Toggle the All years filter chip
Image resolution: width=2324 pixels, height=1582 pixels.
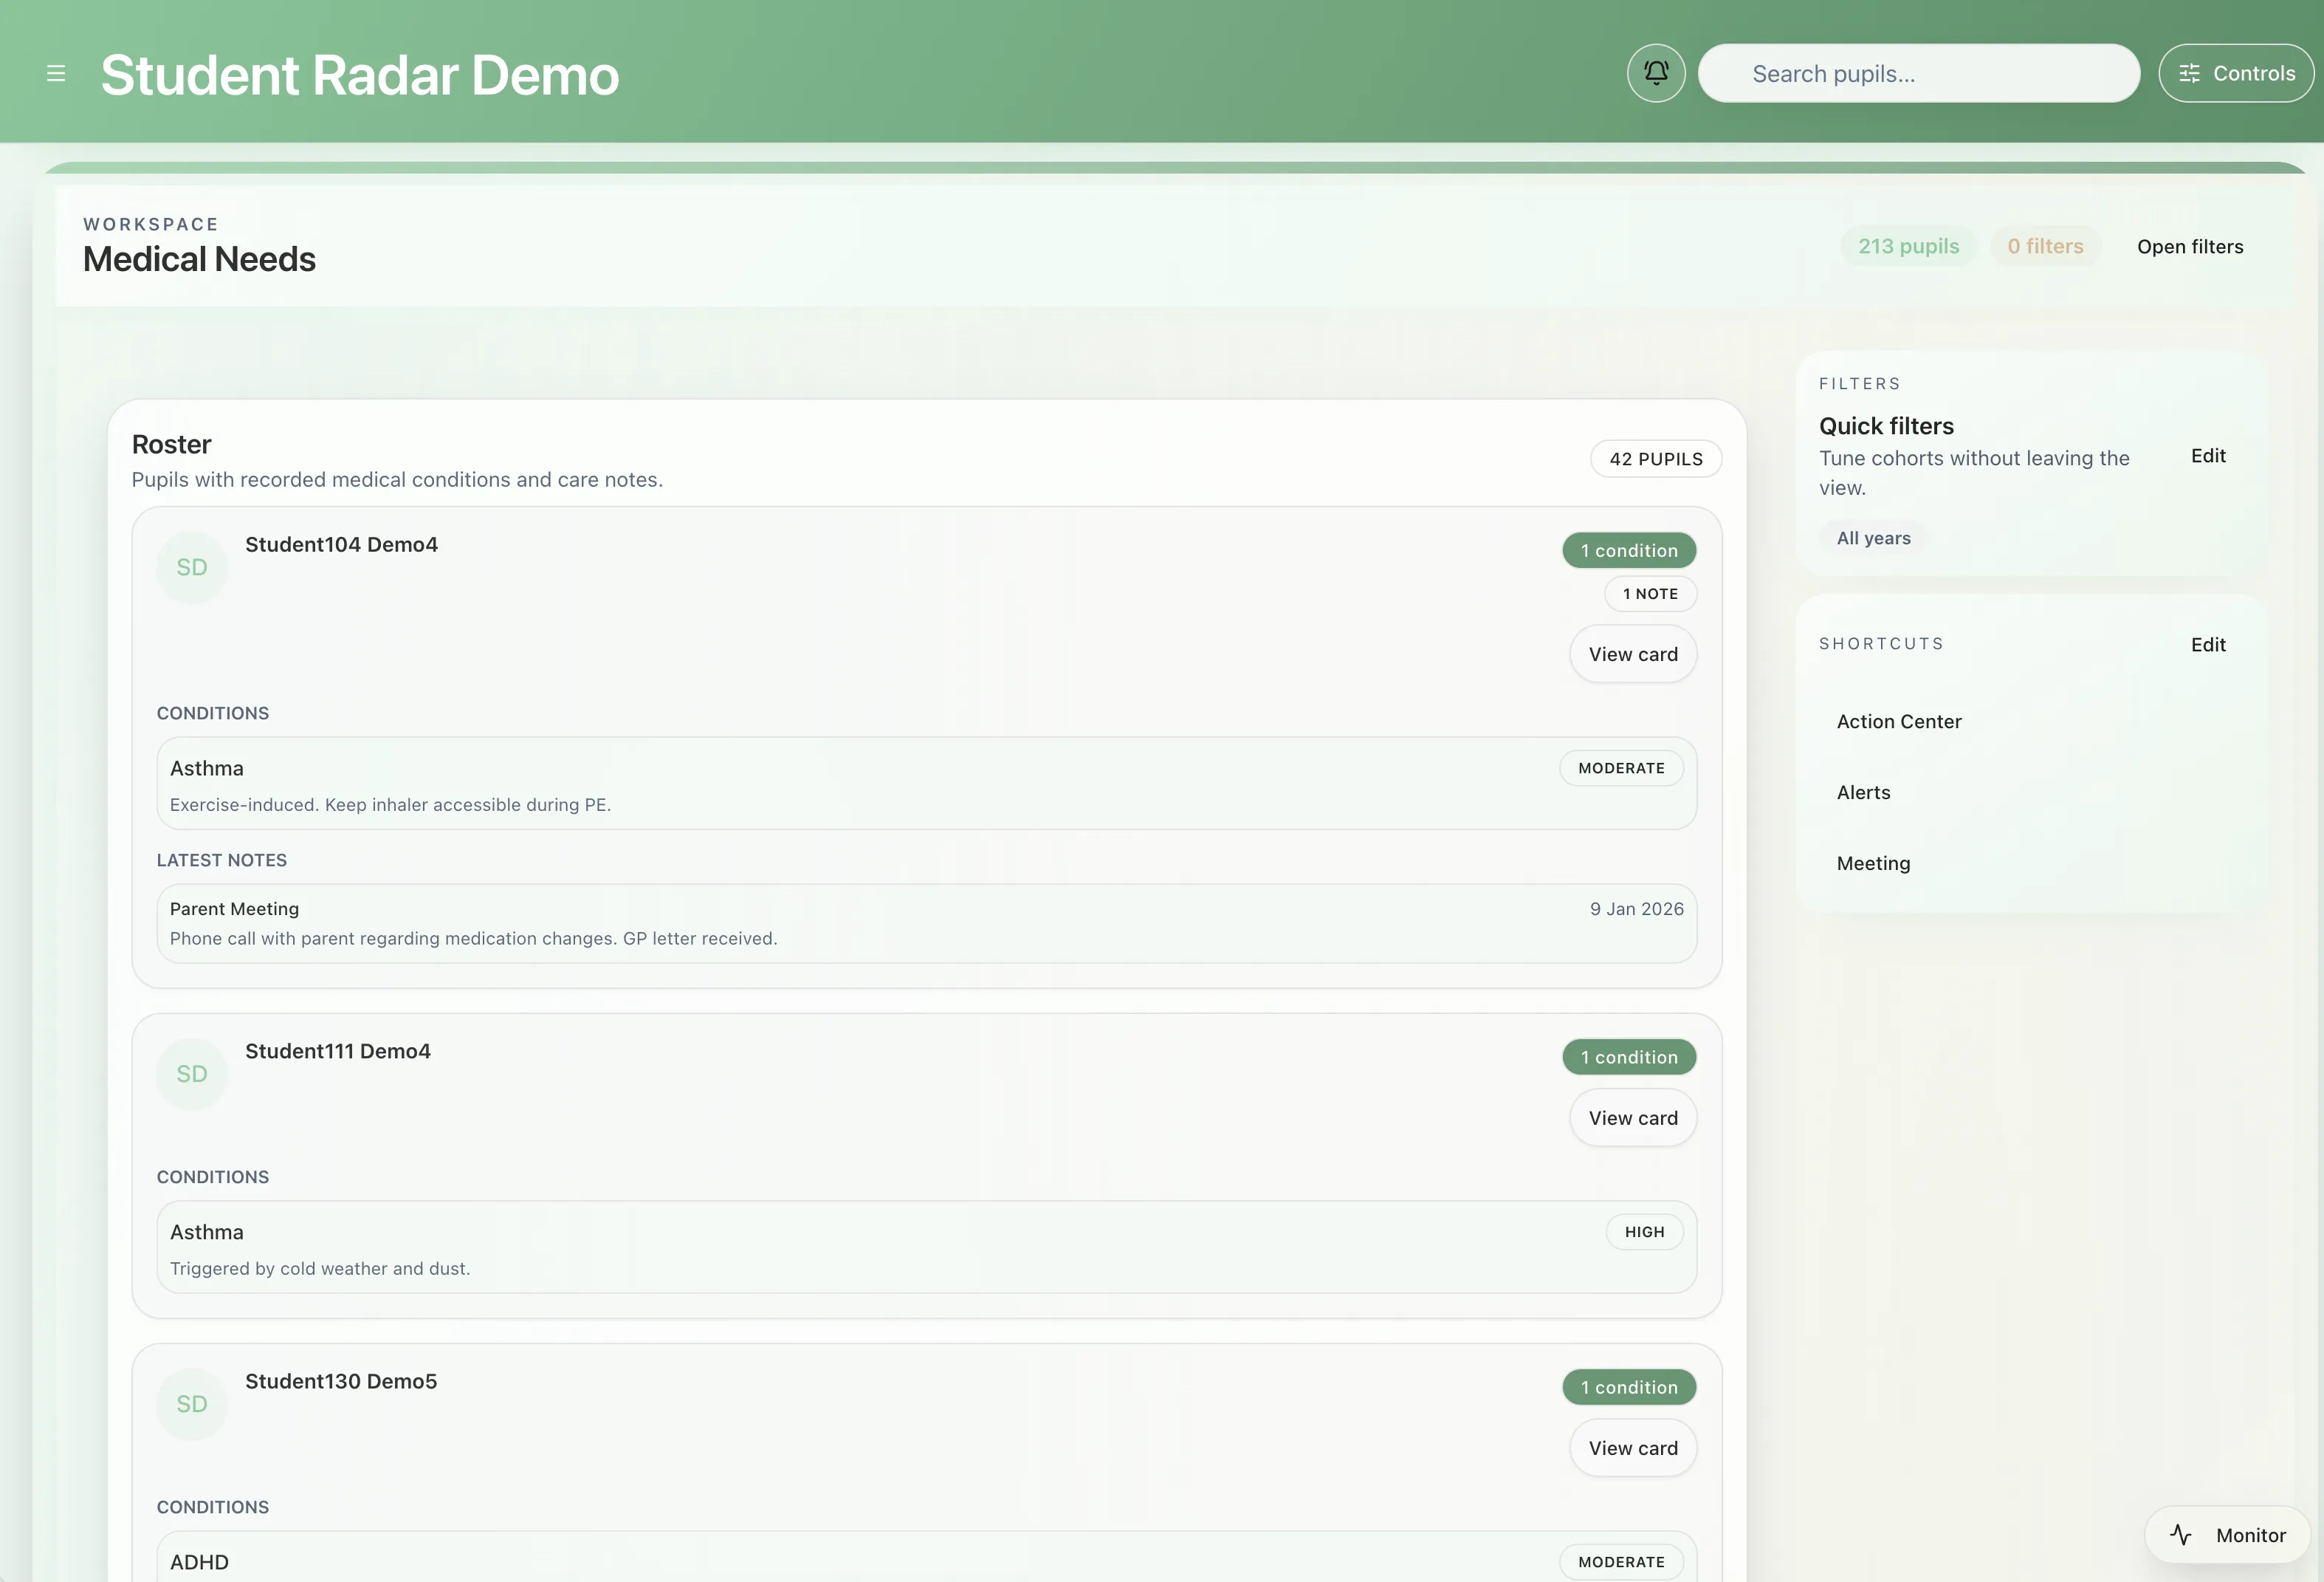pyautogui.click(x=1873, y=538)
